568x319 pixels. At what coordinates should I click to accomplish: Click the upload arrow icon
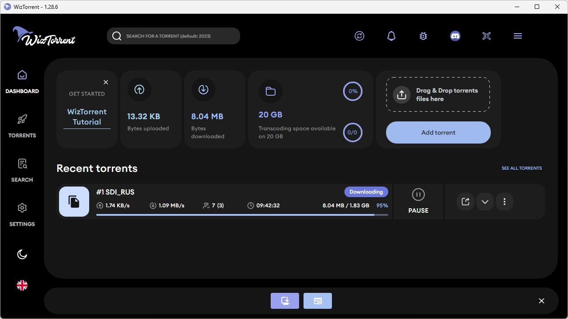(139, 90)
